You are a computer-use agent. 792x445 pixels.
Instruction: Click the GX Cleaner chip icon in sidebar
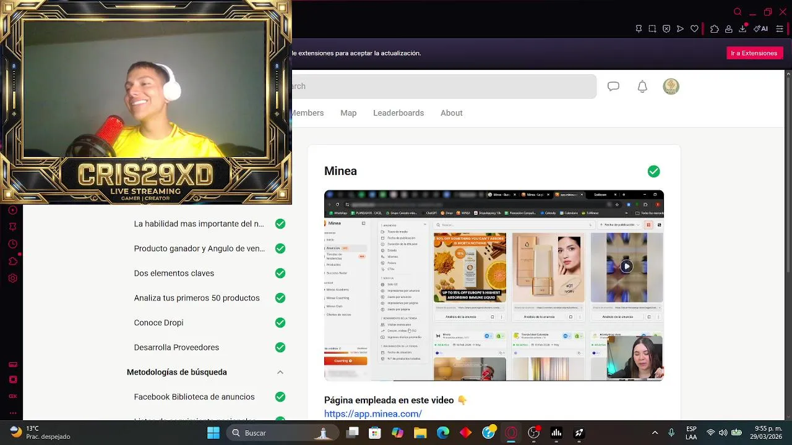13,379
